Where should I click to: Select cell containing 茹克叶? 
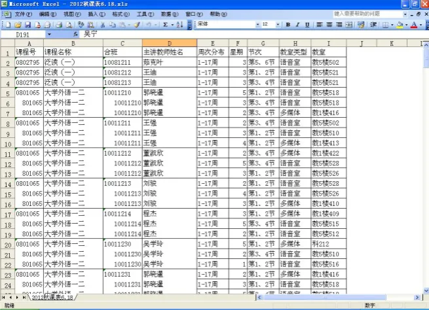tap(170, 62)
